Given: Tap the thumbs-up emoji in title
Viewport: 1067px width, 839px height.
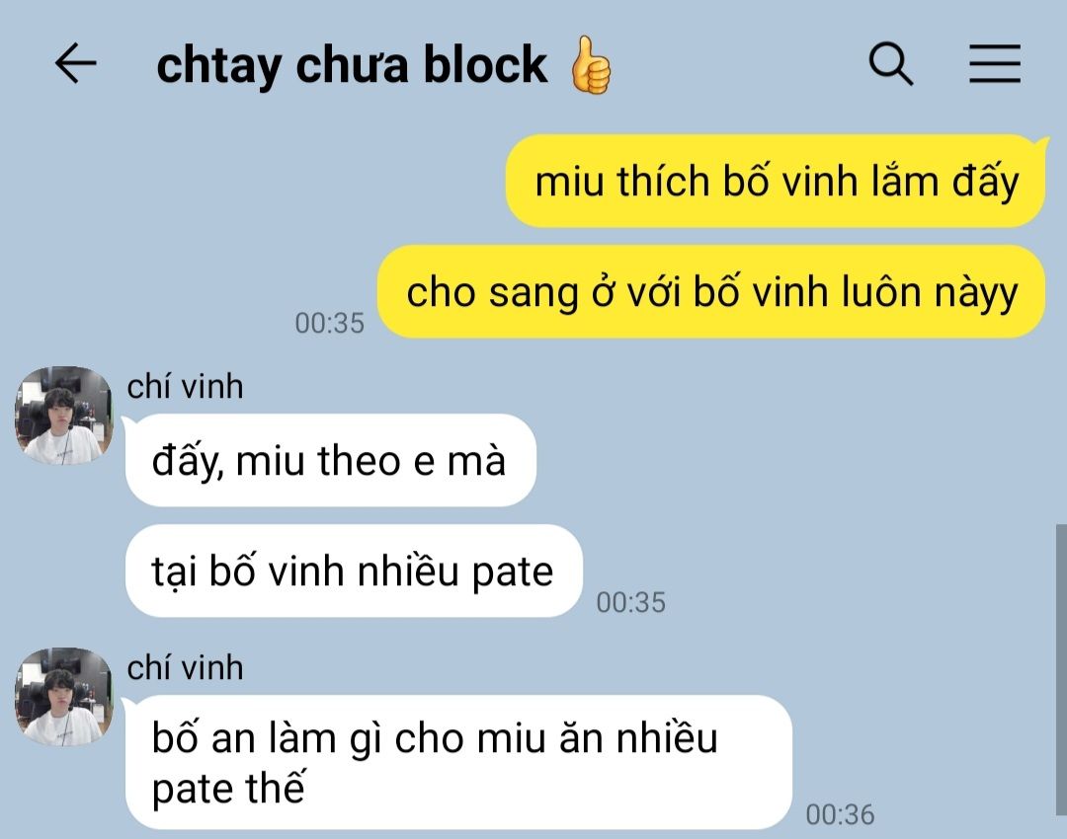Looking at the screenshot, I should click(x=591, y=64).
